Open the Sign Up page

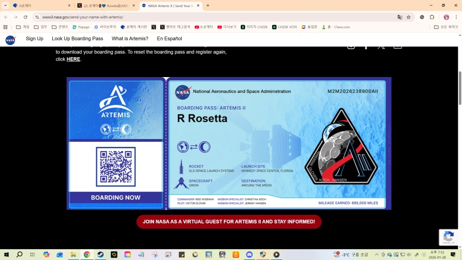(x=34, y=39)
